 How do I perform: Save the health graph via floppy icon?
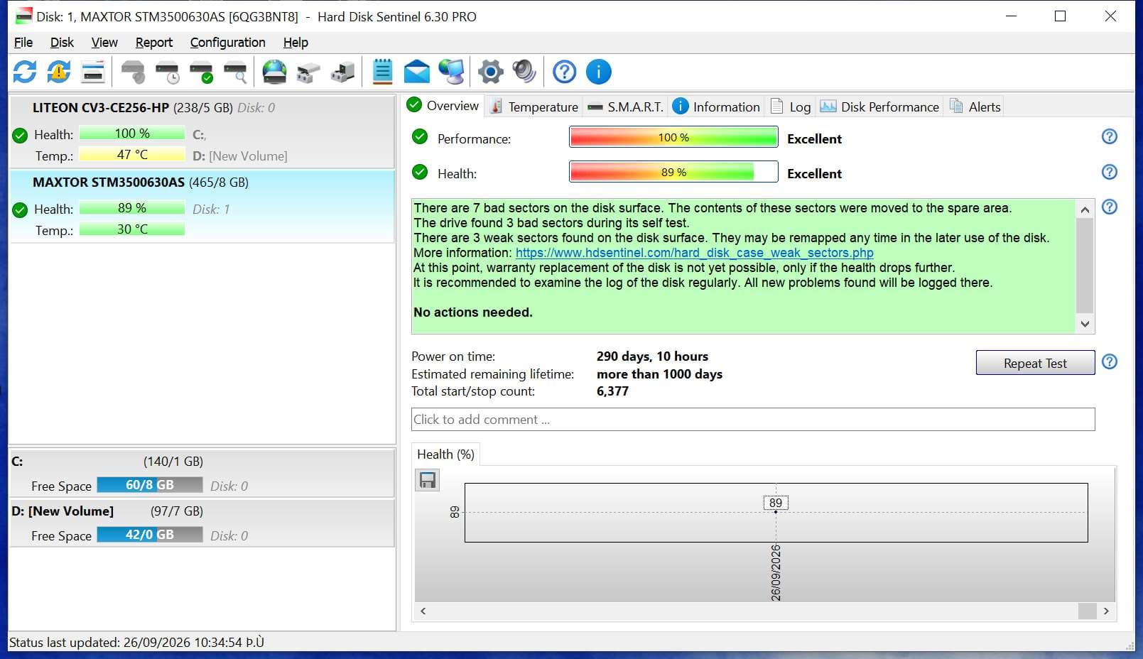[428, 481]
